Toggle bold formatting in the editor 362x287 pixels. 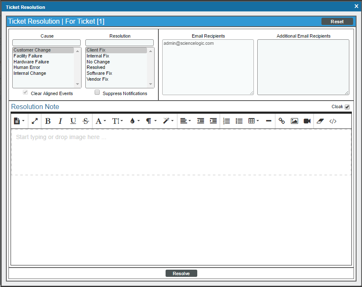[x=48, y=121]
